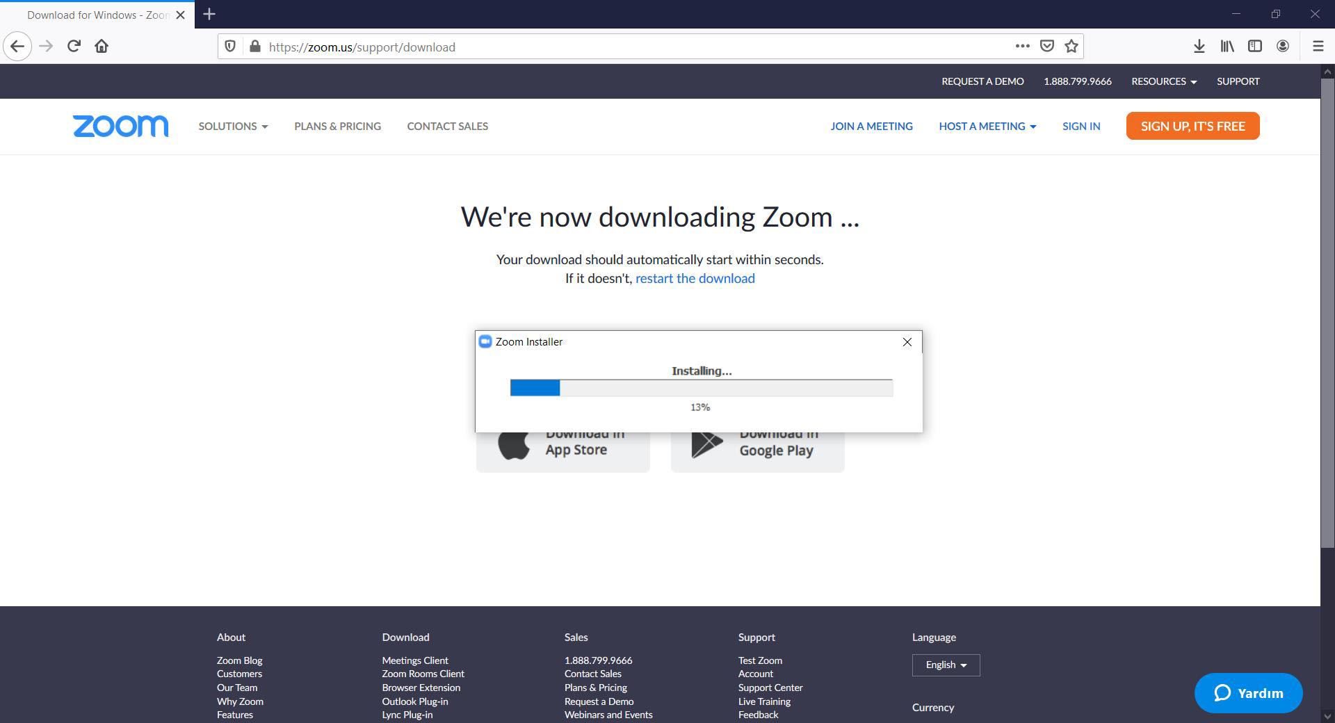1335x723 pixels.
Task: Open Support in top bar
Action: (1238, 81)
